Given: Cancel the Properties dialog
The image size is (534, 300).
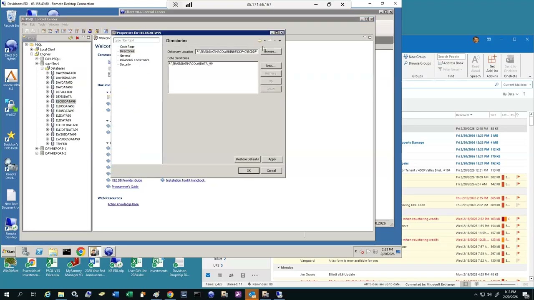Looking at the screenshot, I should [271, 170].
